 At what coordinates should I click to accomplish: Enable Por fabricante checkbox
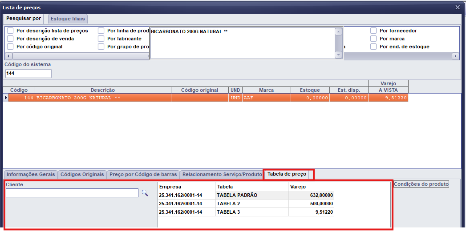tap(101, 39)
